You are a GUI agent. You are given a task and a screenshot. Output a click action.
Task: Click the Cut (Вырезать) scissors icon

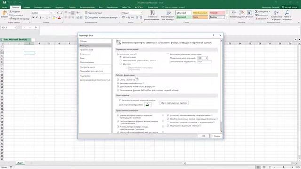click(11, 11)
